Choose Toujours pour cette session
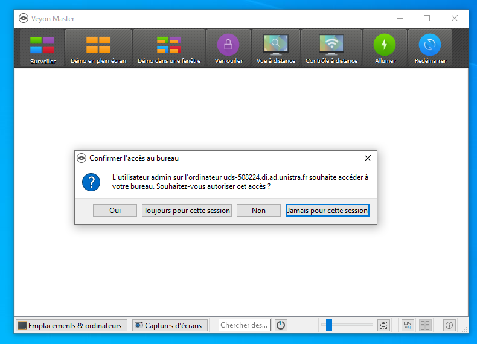 187,211
